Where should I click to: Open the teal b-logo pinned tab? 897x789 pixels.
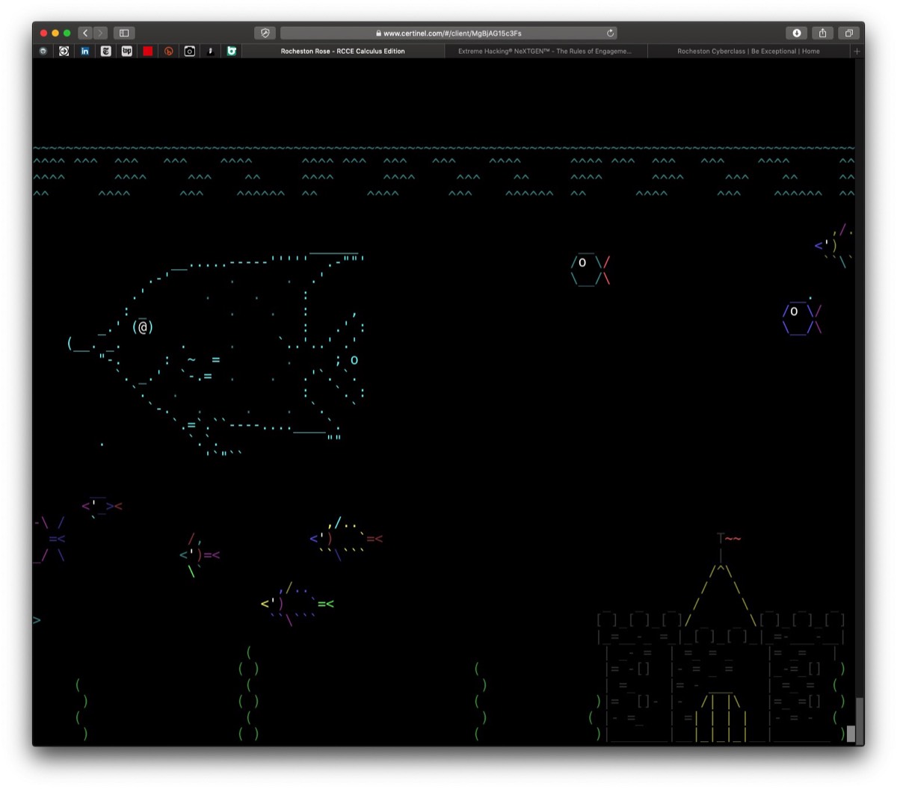(232, 51)
